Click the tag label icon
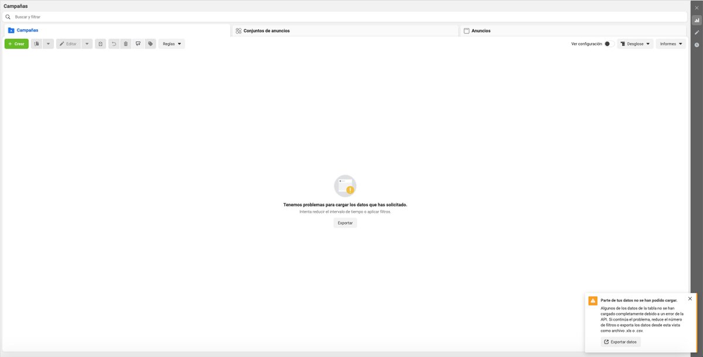Viewport: 703px width, 357px height. (x=151, y=44)
